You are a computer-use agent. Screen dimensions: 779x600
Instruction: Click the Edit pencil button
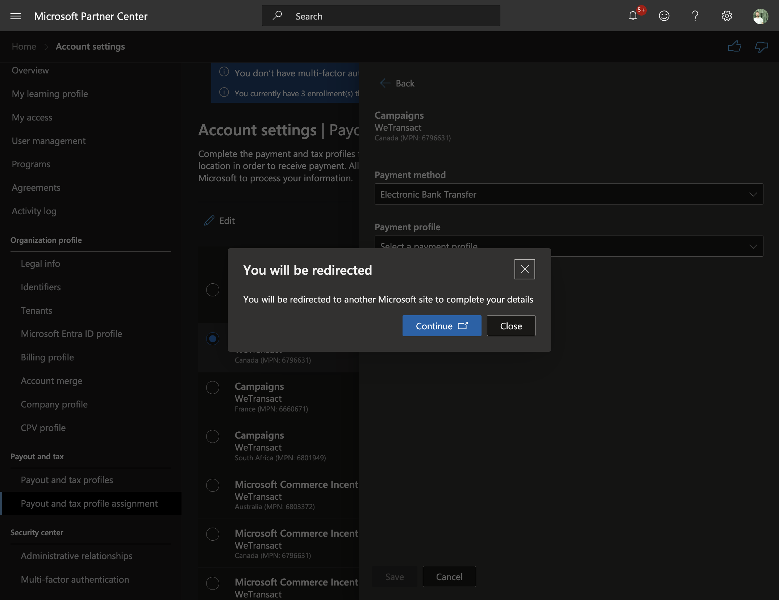pos(220,221)
